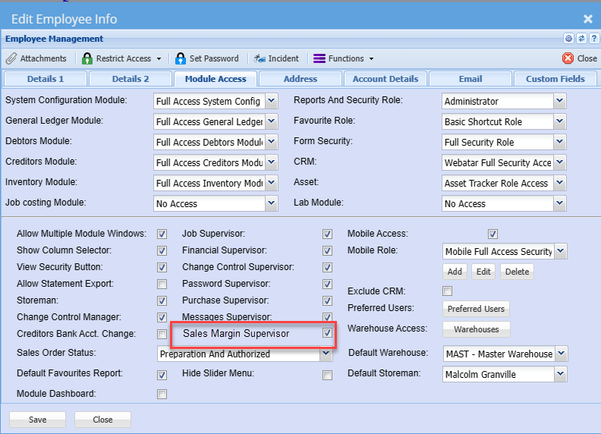
Task: Toggle Show Column Selector checkbox
Action: tap(162, 250)
